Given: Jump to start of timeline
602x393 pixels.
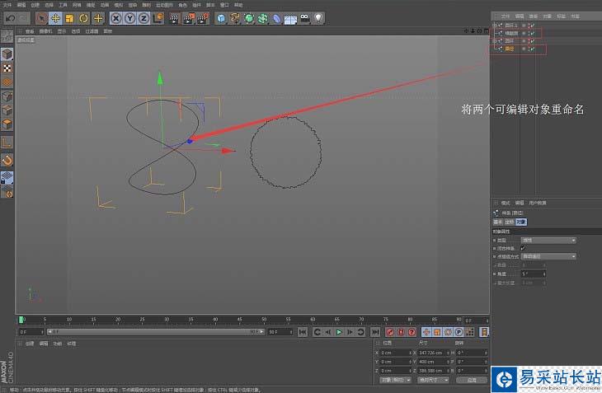Looking at the screenshot, I should [x=303, y=332].
